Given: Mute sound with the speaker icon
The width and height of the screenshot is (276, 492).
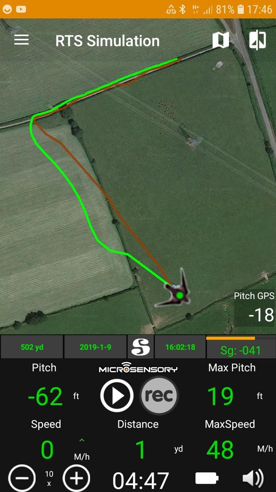Looking at the screenshot, I should click(253, 479).
